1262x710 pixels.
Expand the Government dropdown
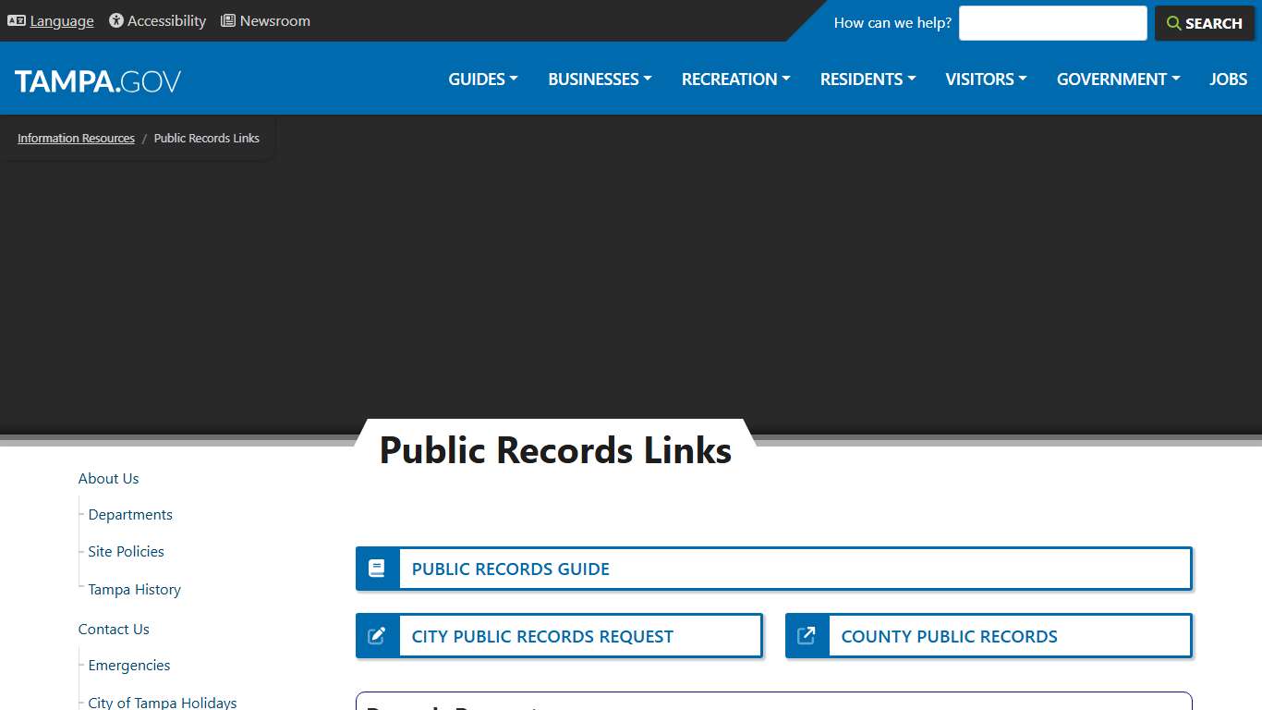1117,80
